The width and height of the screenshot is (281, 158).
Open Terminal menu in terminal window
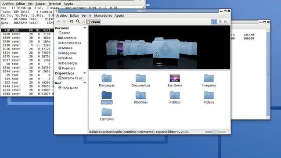click(54, 4)
